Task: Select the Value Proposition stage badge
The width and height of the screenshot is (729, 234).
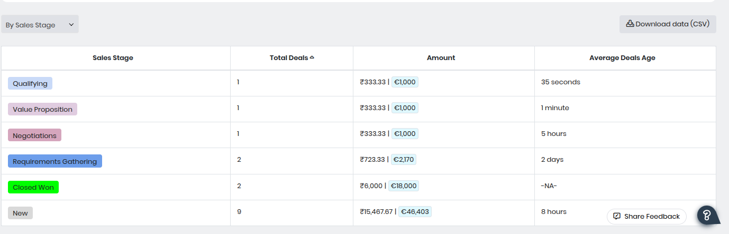Action: pos(42,109)
